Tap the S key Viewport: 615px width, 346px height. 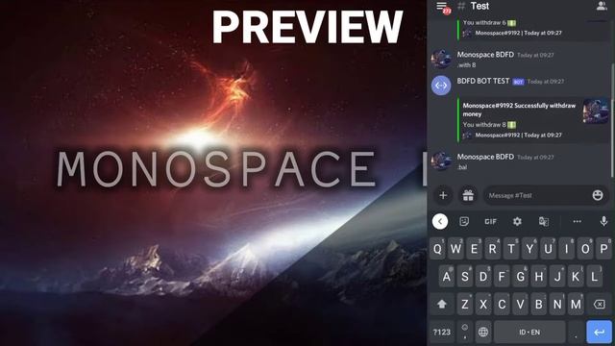click(x=465, y=276)
